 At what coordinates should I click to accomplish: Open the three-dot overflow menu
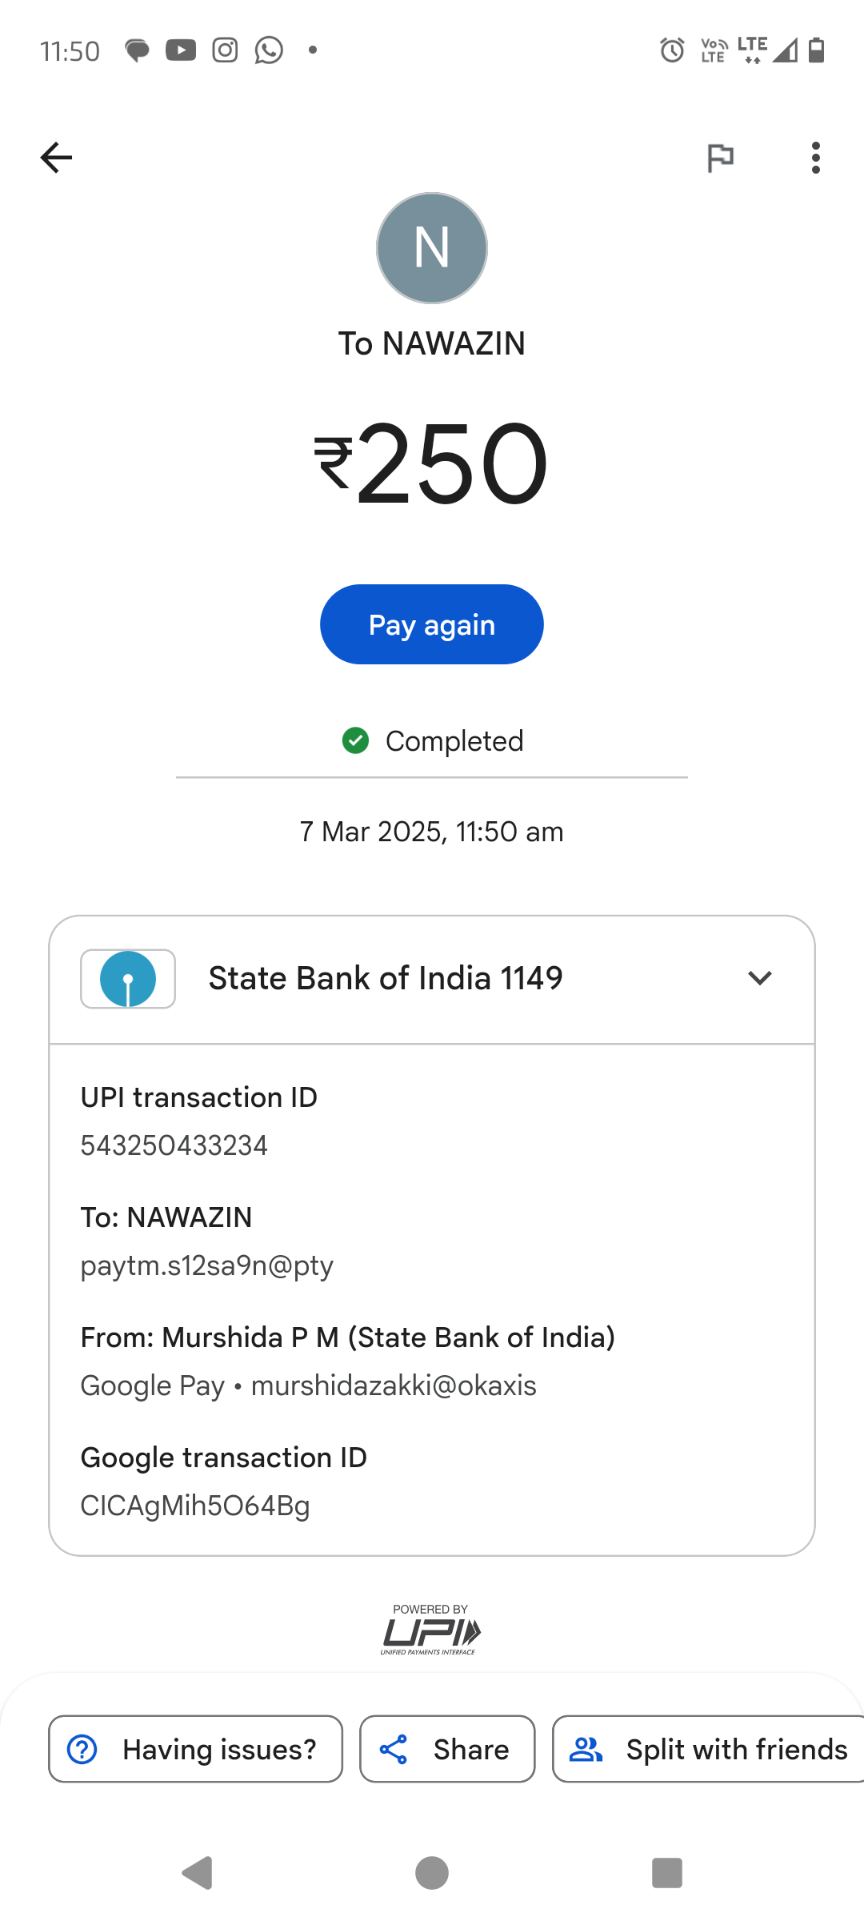[x=815, y=158]
